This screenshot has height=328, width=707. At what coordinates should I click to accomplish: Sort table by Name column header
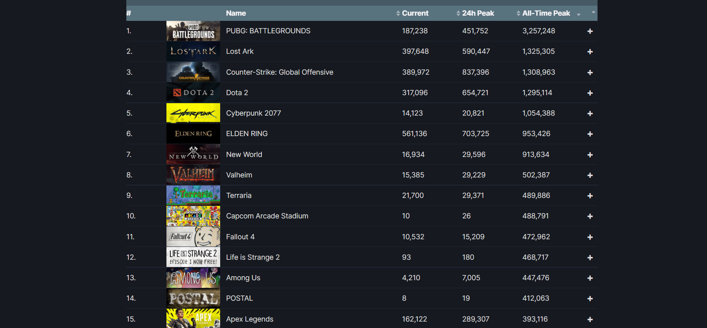[x=236, y=13]
